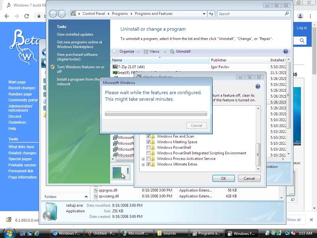Screen dimensions: 317x238
Task: Click Switch between windows quick launch icon
Action: (29, 234)
